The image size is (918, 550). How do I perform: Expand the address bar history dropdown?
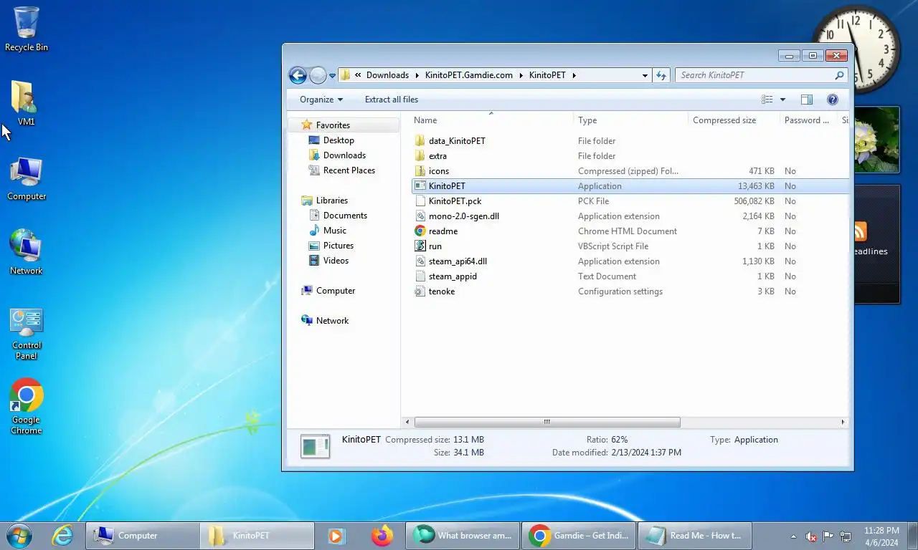point(645,75)
